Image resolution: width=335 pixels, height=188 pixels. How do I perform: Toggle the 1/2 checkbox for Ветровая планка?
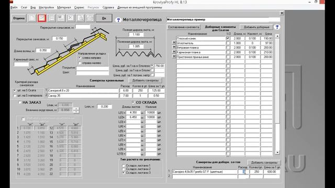coord(228,48)
